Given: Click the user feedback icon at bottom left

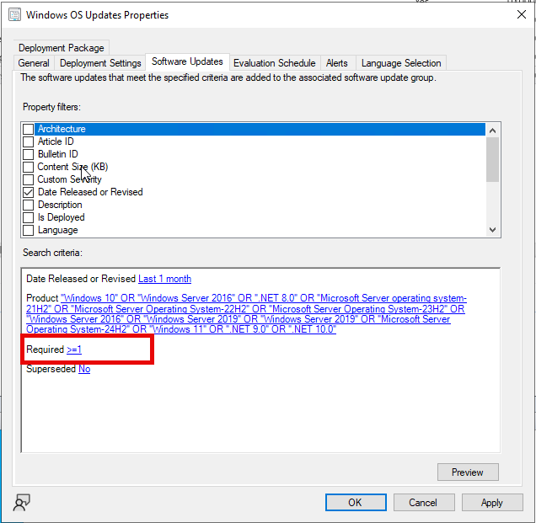Looking at the screenshot, I should click(x=22, y=503).
